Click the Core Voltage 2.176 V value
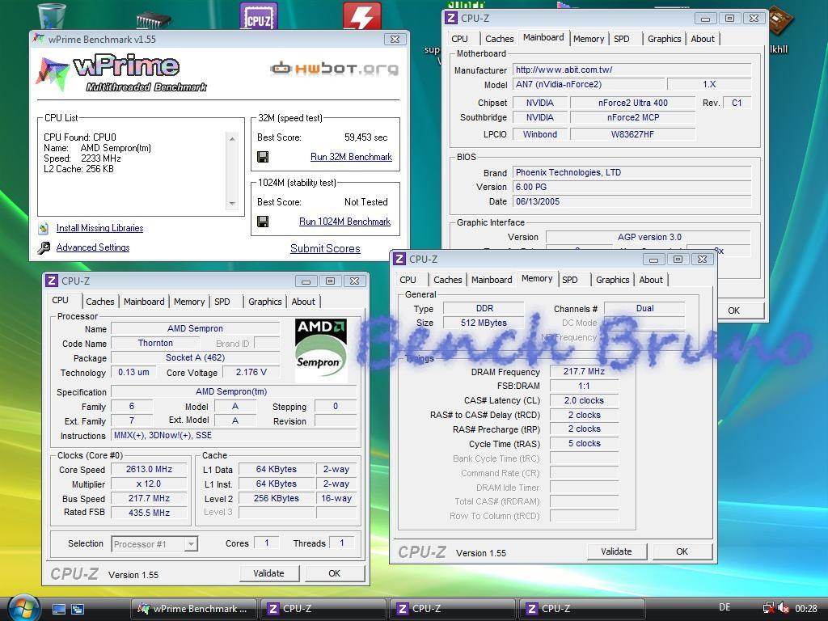This screenshot has height=621, width=828. coord(251,372)
